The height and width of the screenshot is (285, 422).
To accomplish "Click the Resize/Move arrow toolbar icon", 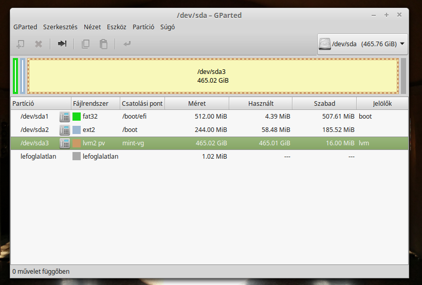I will pyautogui.click(x=62, y=44).
